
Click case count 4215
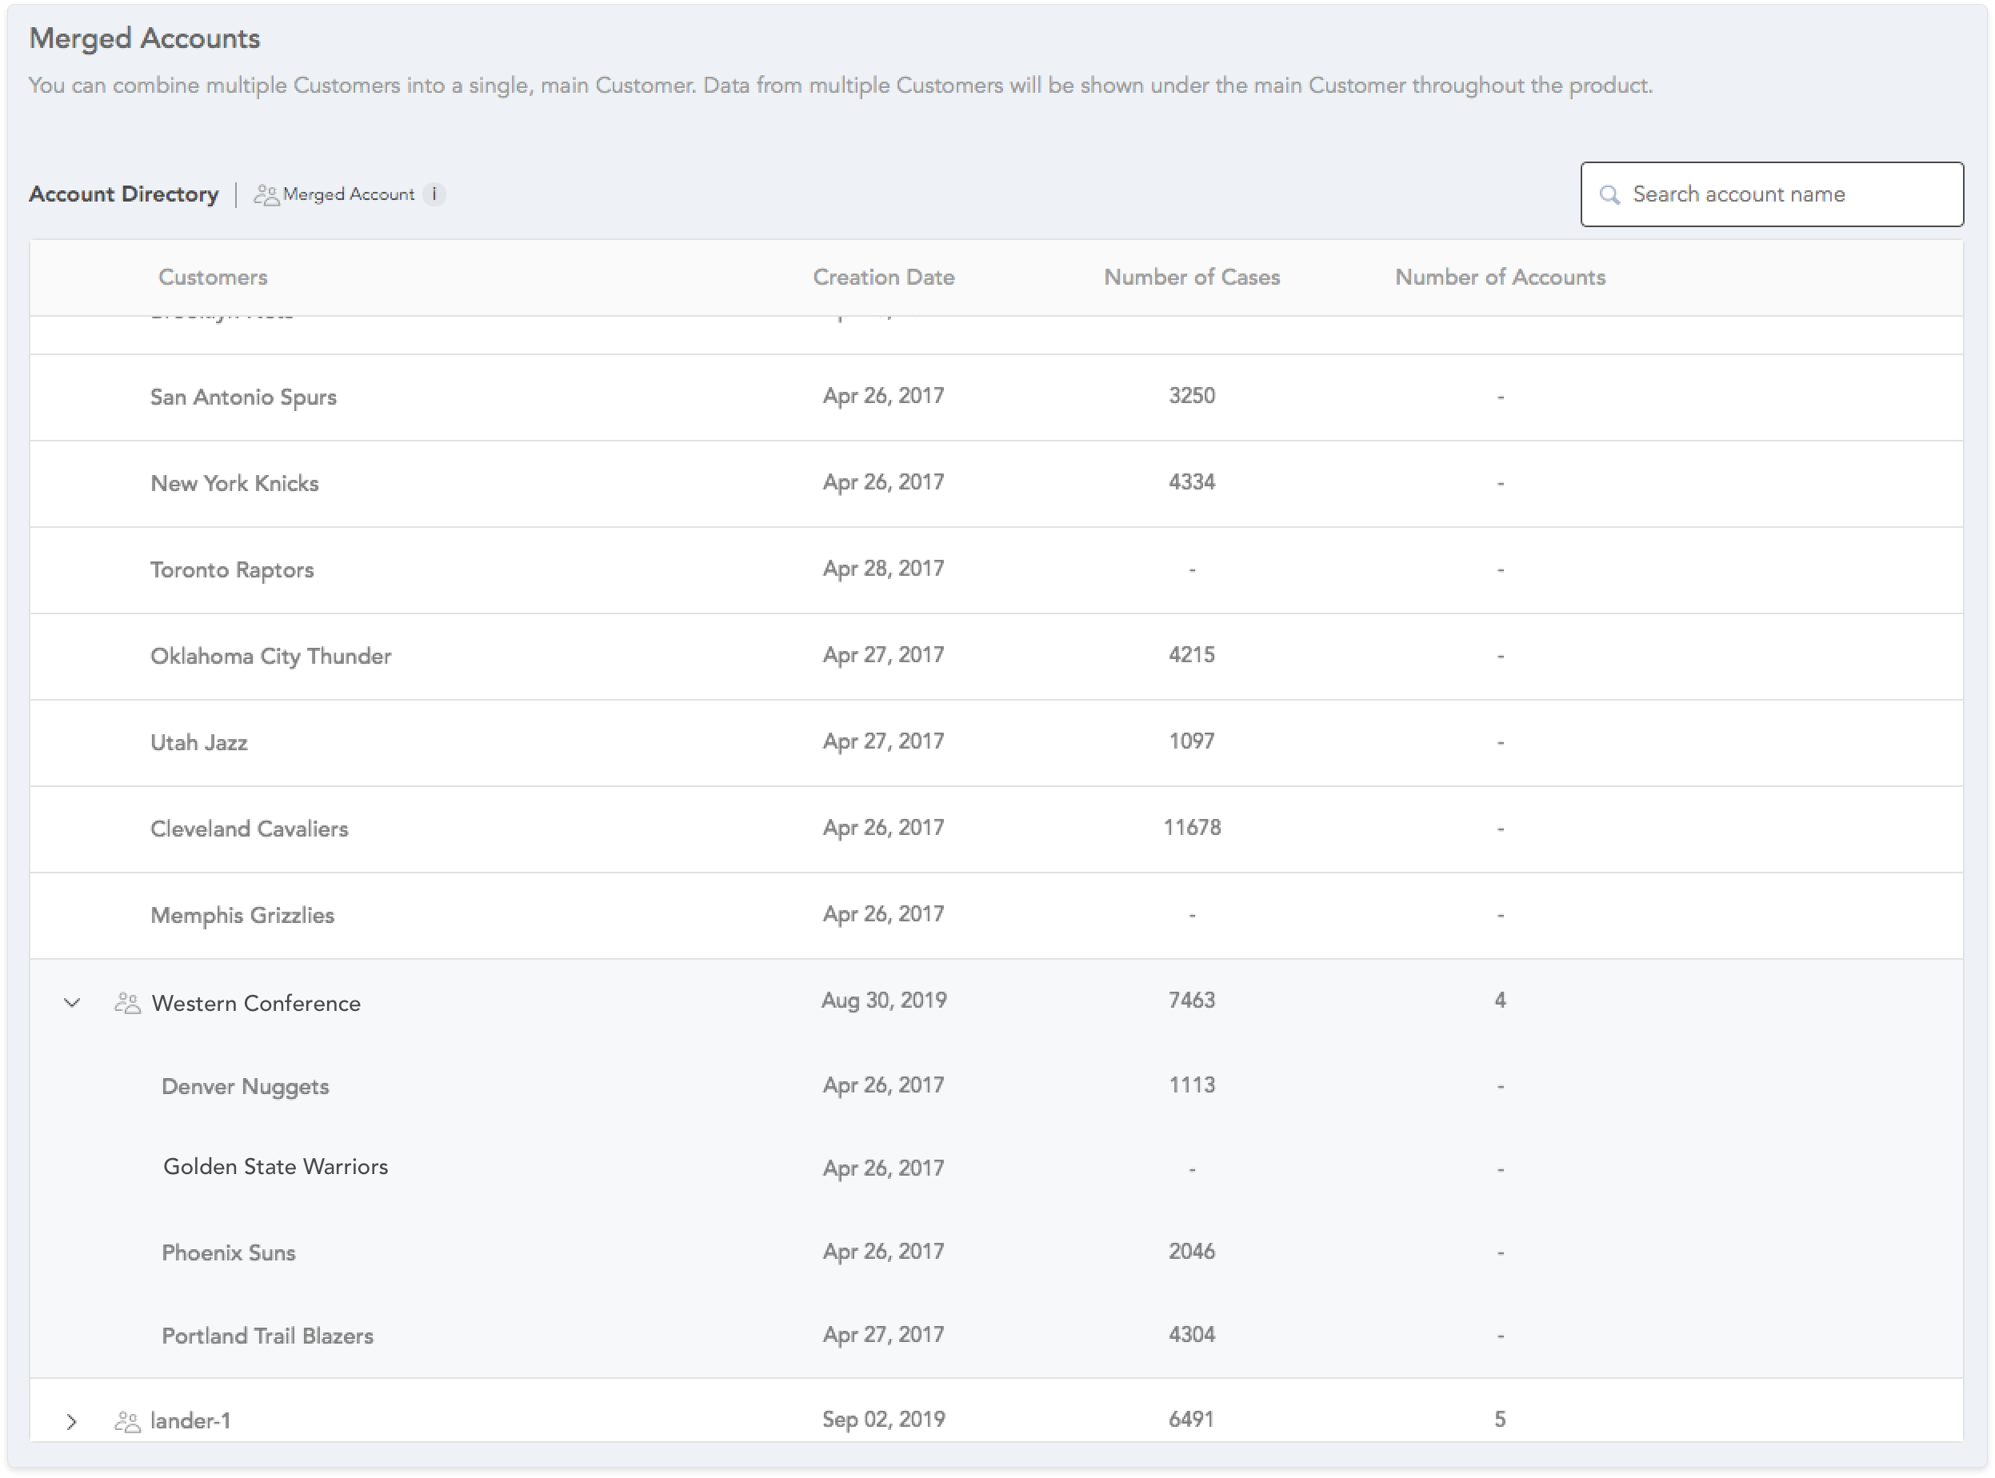(1192, 655)
